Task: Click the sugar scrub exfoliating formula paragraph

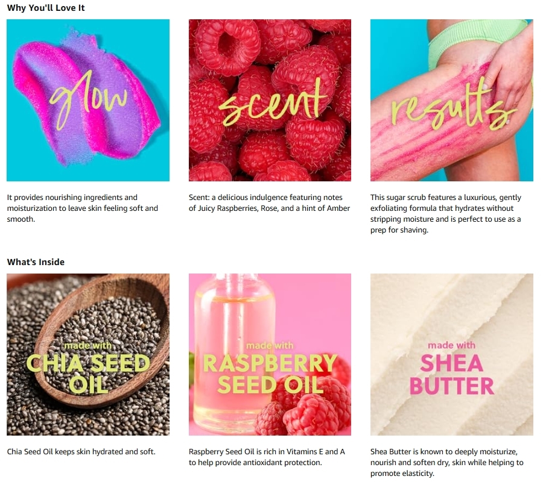Action: 446,213
